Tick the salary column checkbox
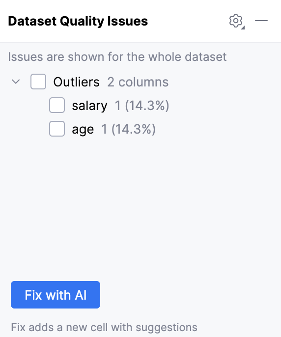Screen dimensions: 281x337 (x=57, y=105)
